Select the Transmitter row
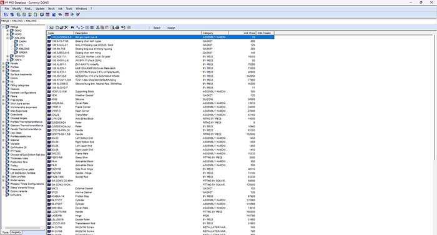Screen dimensions: 437x235 160,115
